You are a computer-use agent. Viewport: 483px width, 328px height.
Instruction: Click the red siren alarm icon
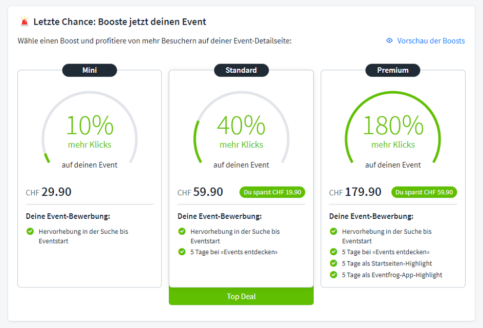tap(24, 22)
